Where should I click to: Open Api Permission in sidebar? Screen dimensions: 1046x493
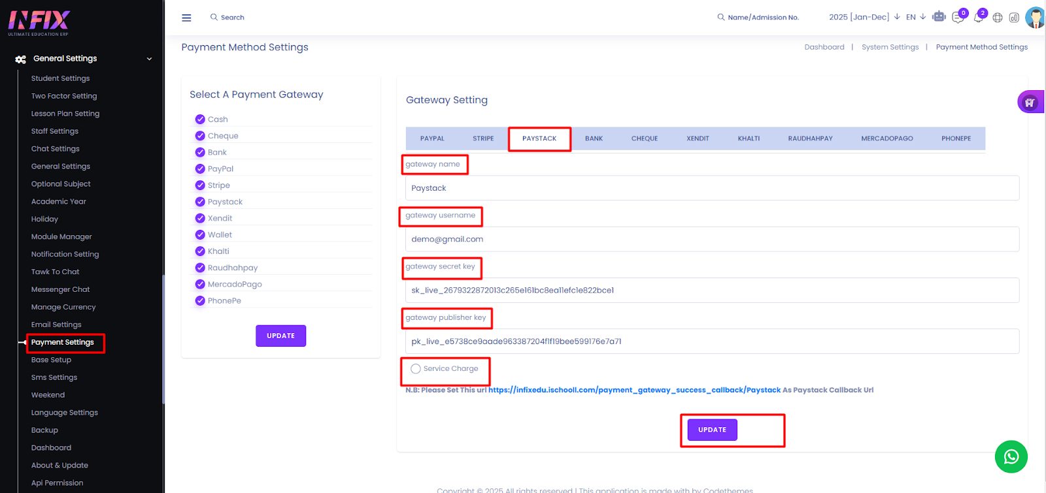point(57,483)
